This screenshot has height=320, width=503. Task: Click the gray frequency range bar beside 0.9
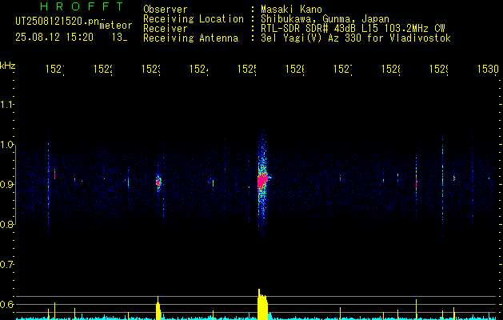tap(15, 185)
